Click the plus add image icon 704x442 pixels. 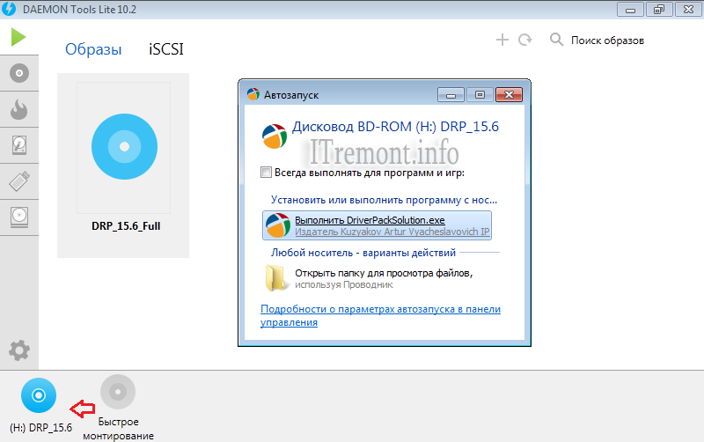click(x=502, y=40)
